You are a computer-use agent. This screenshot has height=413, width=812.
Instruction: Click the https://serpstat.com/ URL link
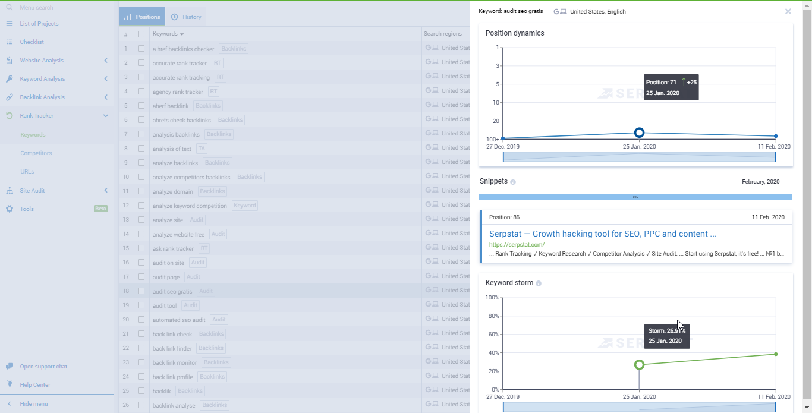[517, 244]
